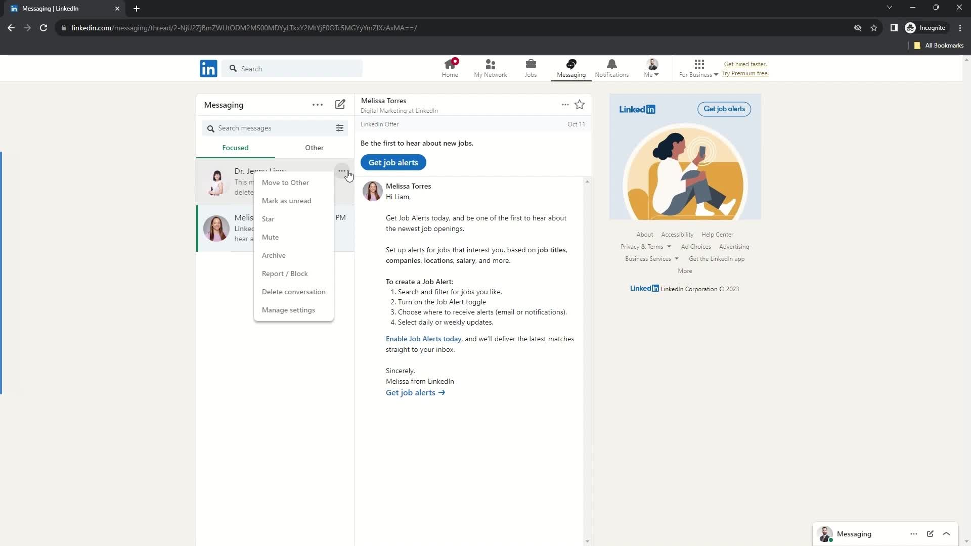Switch to the Other inbox tab
Viewport: 971px width, 546px height.
coord(314,147)
